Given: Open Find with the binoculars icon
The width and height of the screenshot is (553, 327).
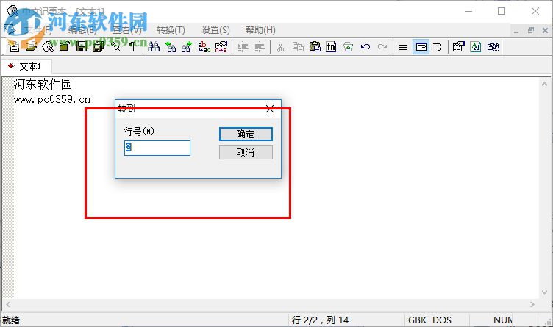Looking at the screenshot, I should click(x=154, y=46).
